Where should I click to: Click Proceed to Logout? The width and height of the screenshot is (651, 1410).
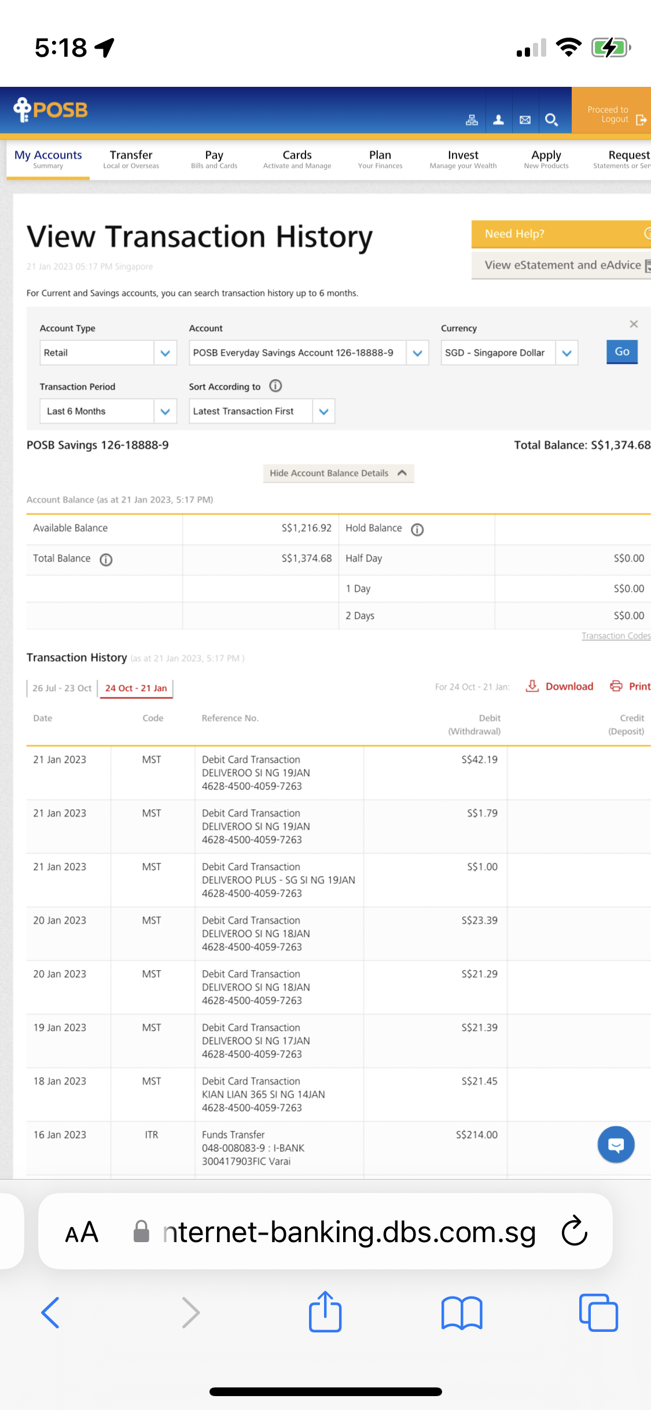tap(612, 111)
